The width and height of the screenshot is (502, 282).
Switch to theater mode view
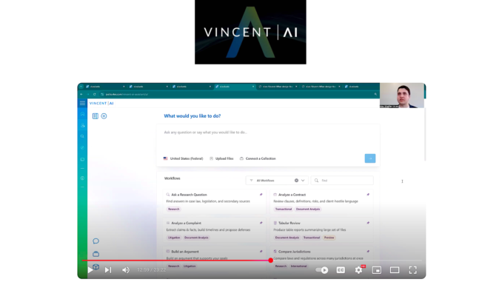point(395,270)
